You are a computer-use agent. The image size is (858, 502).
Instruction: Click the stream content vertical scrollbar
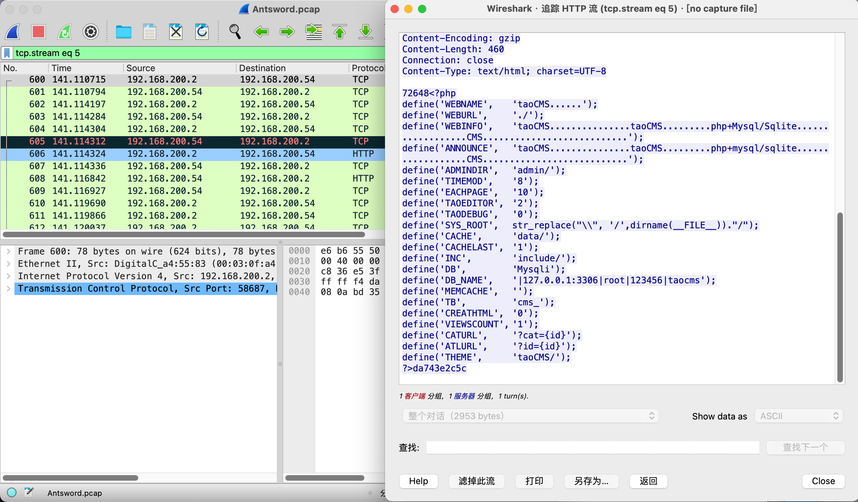(x=840, y=297)
